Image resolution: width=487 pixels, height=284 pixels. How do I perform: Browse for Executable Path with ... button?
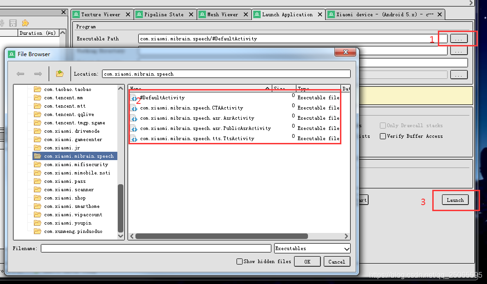459,39
